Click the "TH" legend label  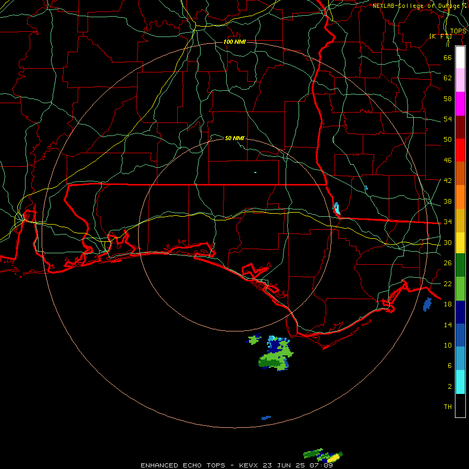(x=448, y=407)
